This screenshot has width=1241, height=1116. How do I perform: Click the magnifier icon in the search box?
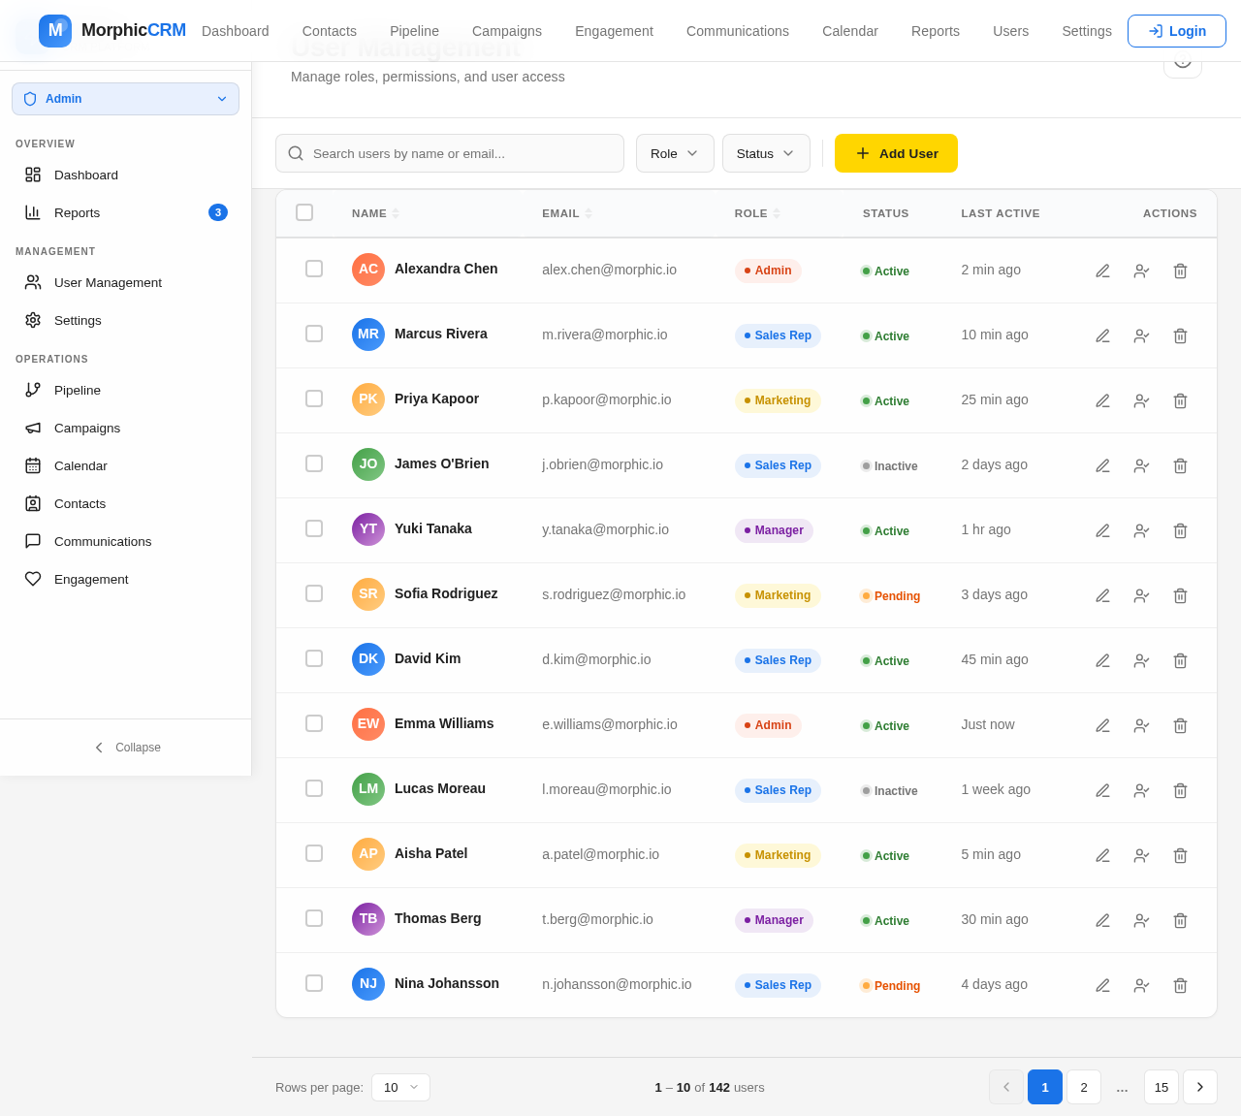point(296,153)
